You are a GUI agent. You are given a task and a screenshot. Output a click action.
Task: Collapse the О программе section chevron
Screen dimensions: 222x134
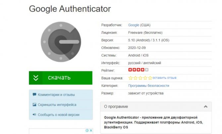click(x=205, y=106)
